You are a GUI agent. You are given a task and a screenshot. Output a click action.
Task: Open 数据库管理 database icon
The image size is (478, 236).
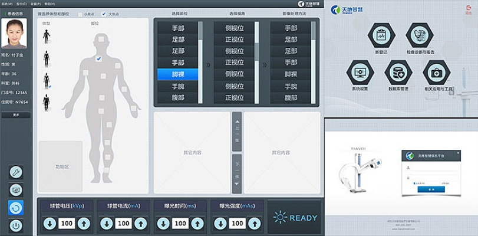click(398, 73)
